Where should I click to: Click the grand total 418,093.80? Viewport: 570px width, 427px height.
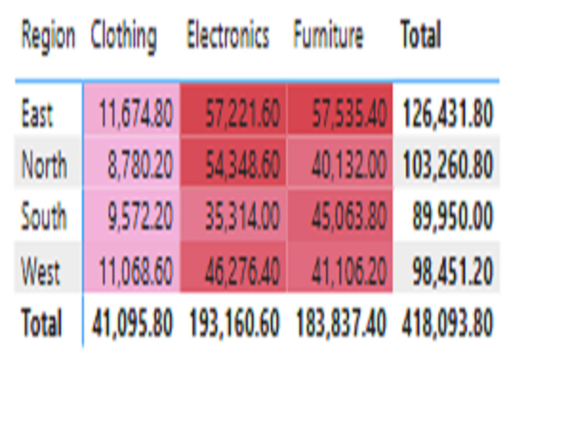click(447, 322)
